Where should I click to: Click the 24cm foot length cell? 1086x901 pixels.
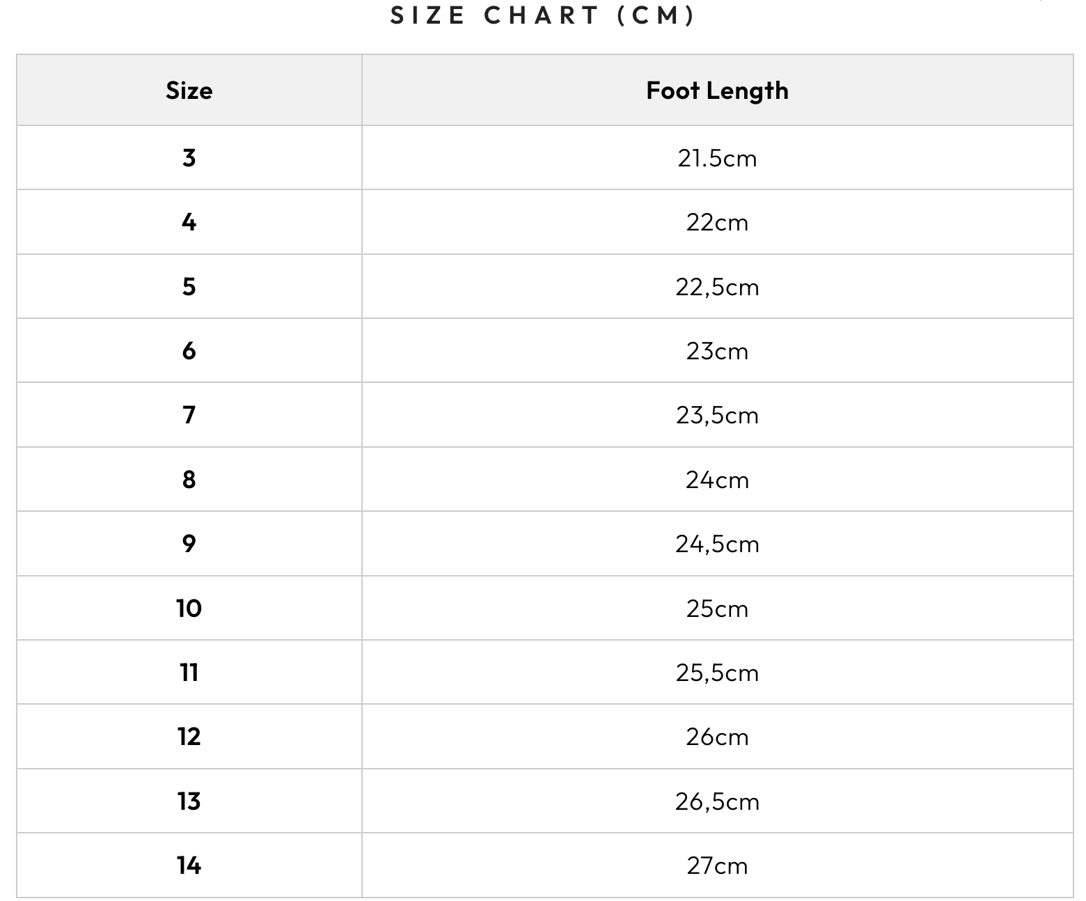[x=717, y=480]
